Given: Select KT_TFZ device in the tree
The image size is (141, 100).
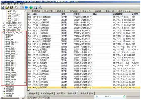Looking at the screenshot, I should pyautogui.click(x=11, y=84).
